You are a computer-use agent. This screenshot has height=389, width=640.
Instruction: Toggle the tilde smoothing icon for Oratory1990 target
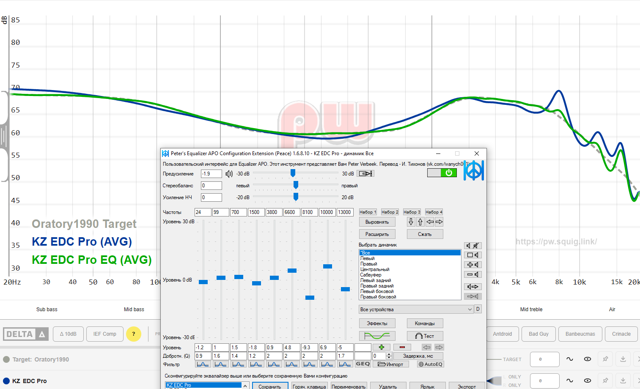click(x=570, y=359)
